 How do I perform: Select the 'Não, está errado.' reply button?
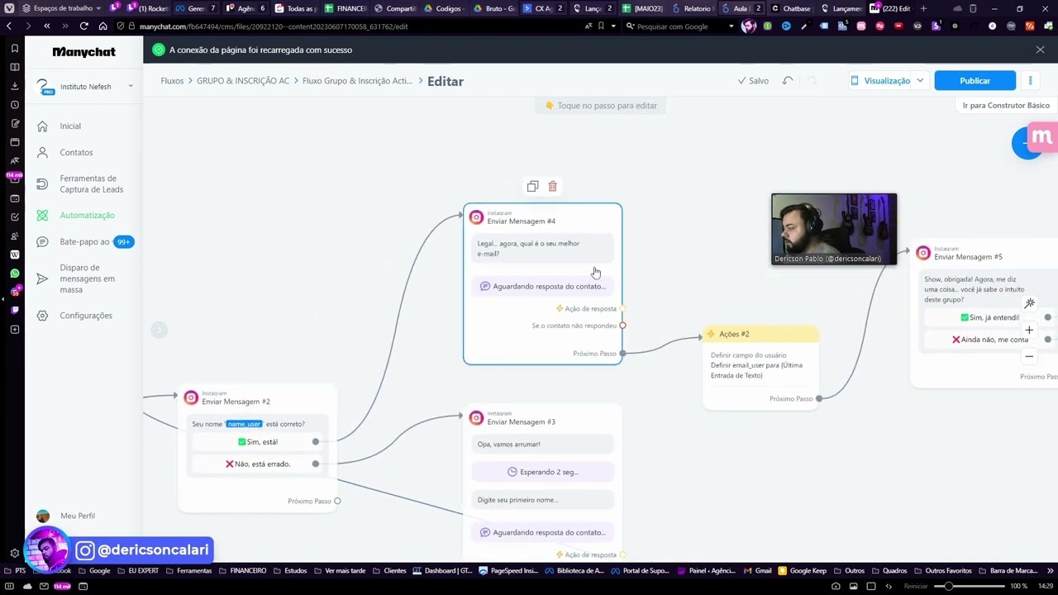point(258,464)
